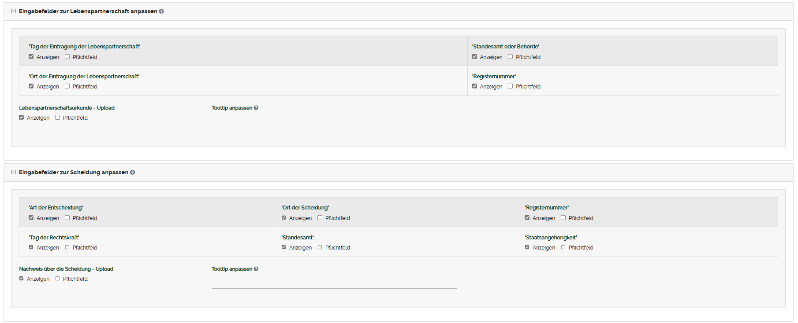Enable Pflichtfeld for 'Nachweis über die Scheidung - Upload'
Viewport: 798px width, 323px height.
pos(58,279)
